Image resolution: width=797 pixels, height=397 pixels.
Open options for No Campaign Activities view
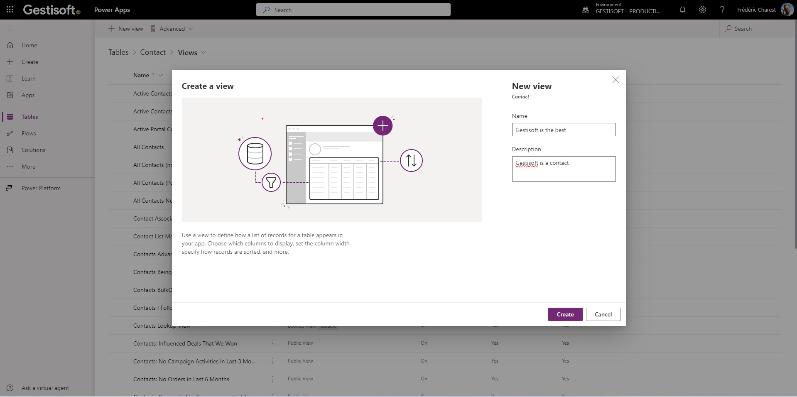[x=273, y=361]
